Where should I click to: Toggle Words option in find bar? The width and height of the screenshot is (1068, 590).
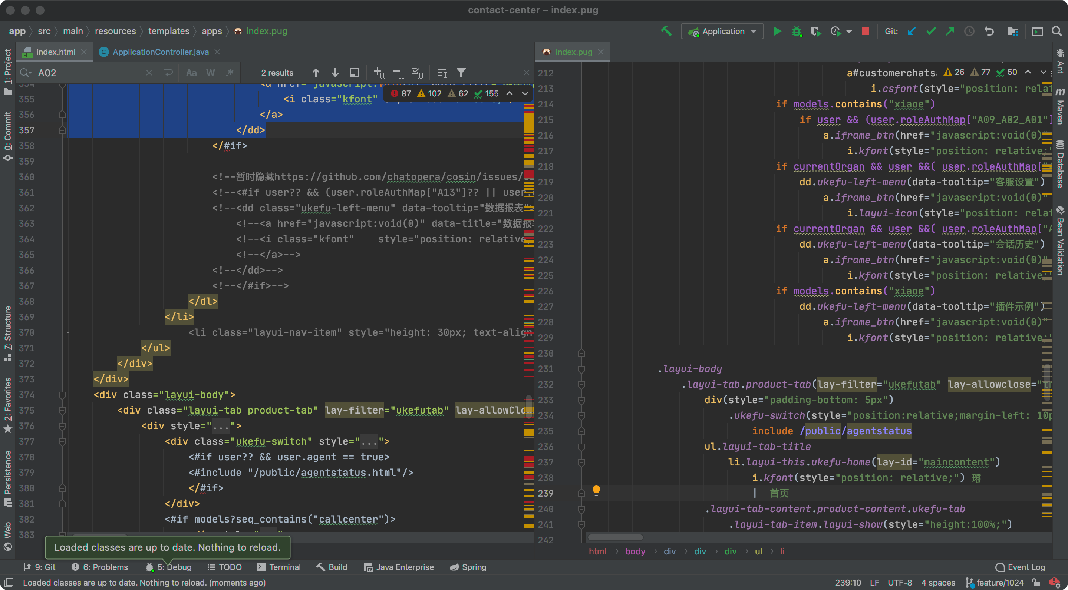(x=211, y=73)
